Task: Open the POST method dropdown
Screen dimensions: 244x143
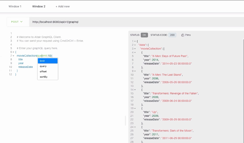Action: [x=17, y=22]
